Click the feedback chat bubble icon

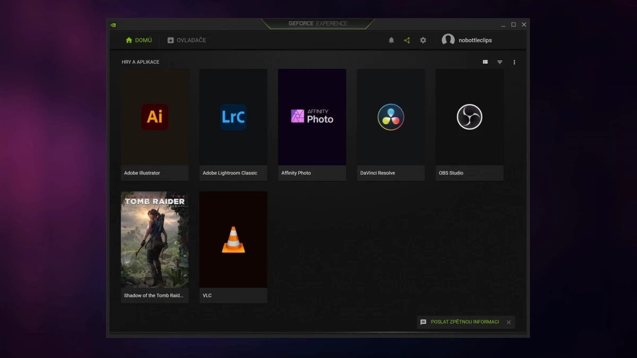tap(423, 322)
